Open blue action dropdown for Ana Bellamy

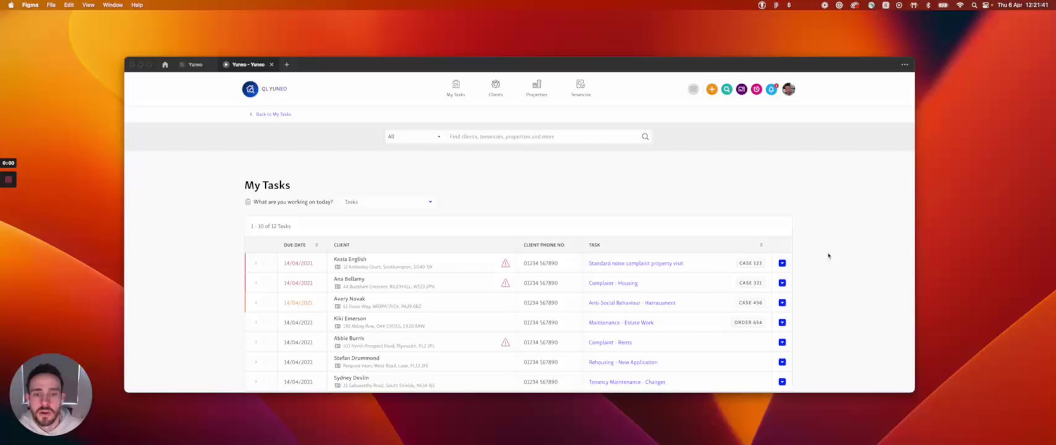(x=782, y=283)
